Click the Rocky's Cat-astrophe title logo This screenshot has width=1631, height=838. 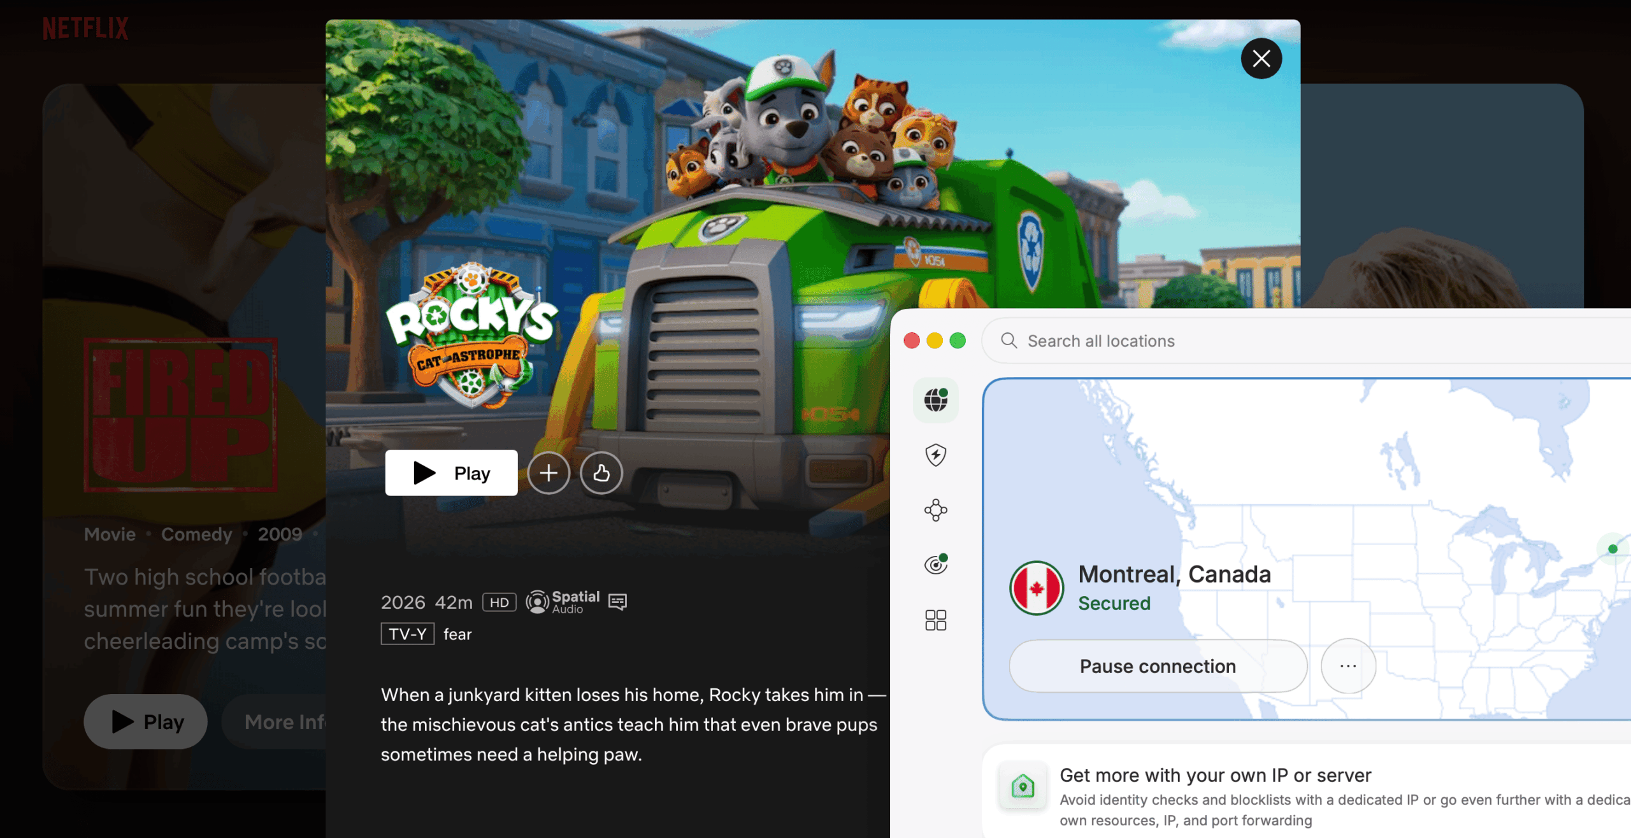tap(471, 336)
